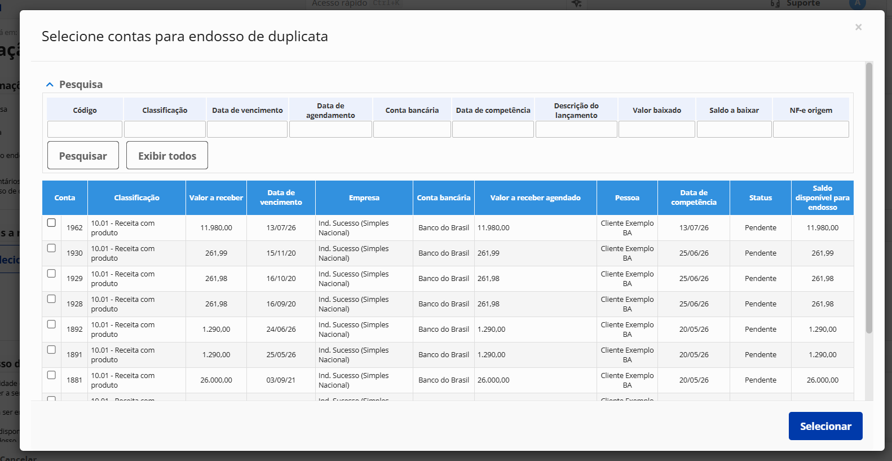The image size is (892, 461).
Task: Click the Empresa column header
Action: point(364,197)
